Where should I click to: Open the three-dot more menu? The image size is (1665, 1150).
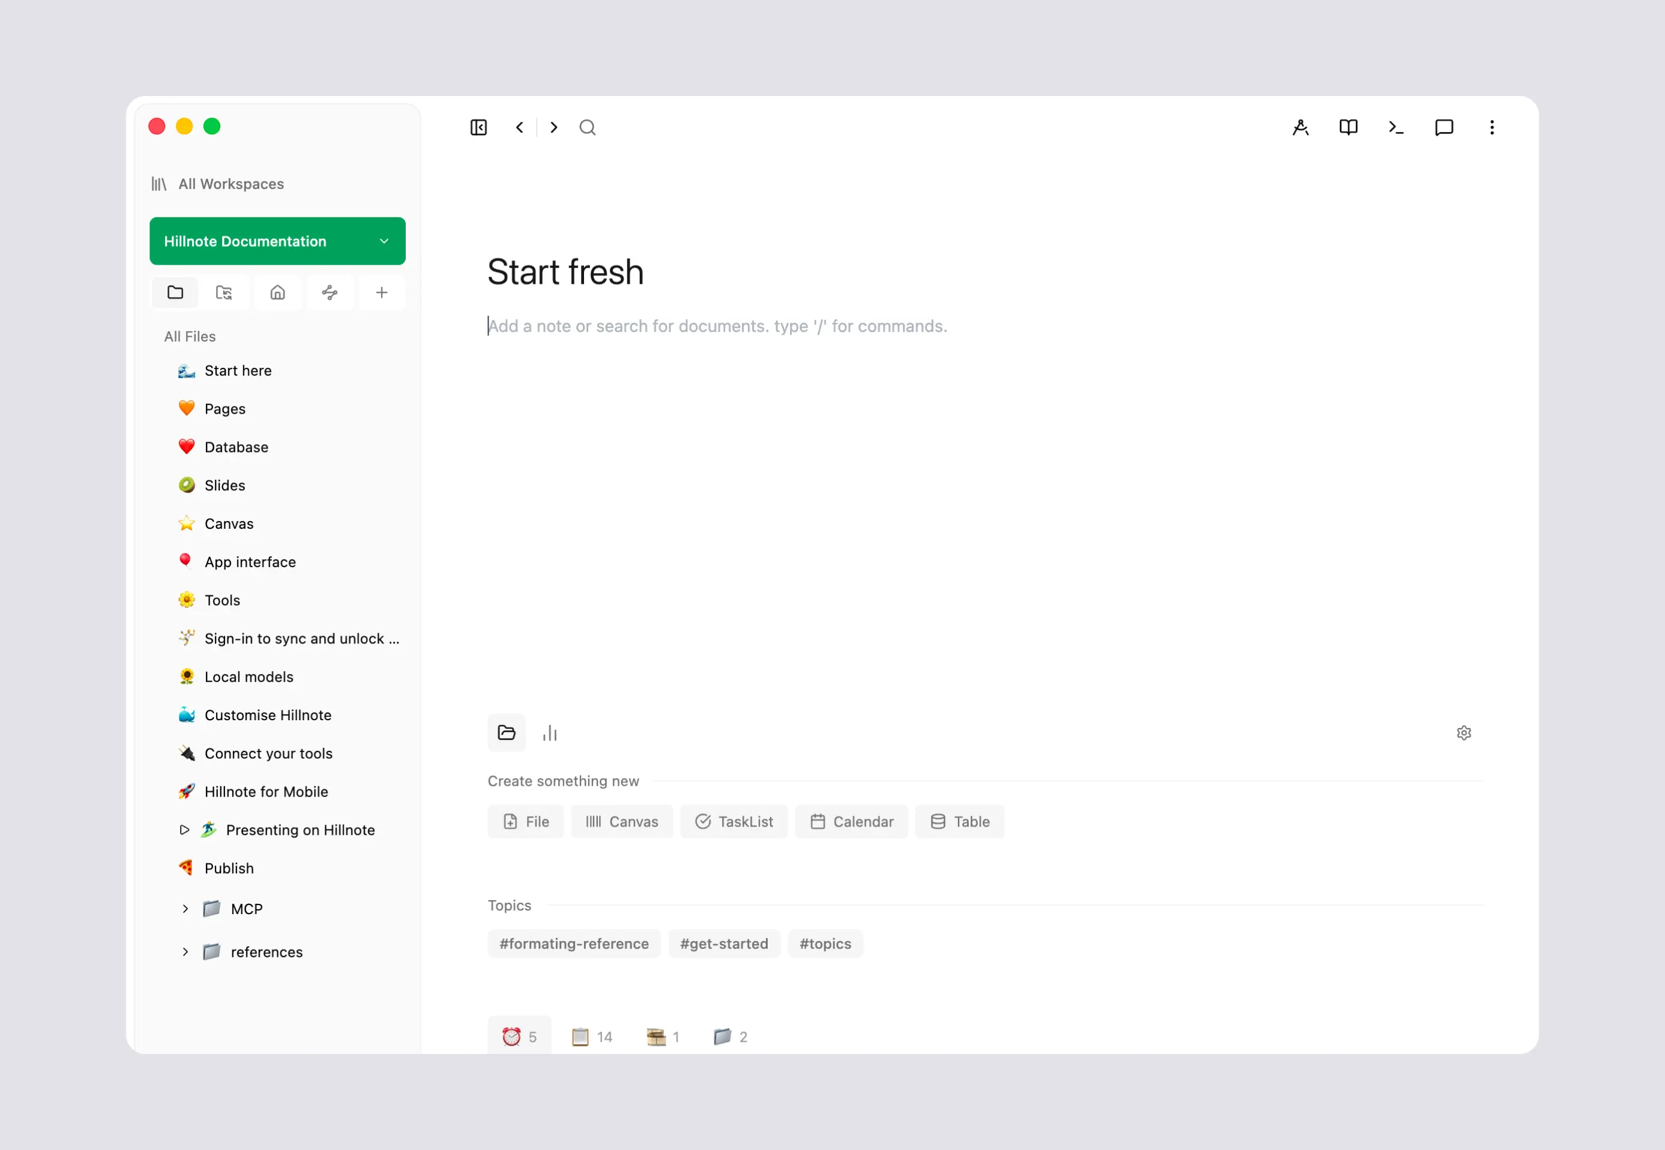click(1492, 127)
